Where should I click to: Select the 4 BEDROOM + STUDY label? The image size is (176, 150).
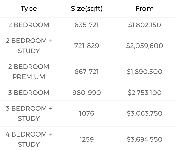point(29,139)
